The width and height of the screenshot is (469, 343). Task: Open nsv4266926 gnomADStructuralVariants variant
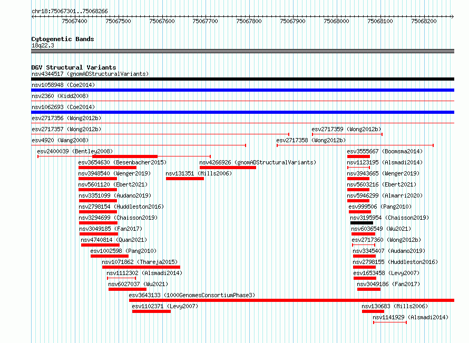coord(258,162)
